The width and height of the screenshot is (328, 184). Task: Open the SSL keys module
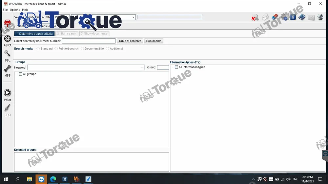[7, 56]
